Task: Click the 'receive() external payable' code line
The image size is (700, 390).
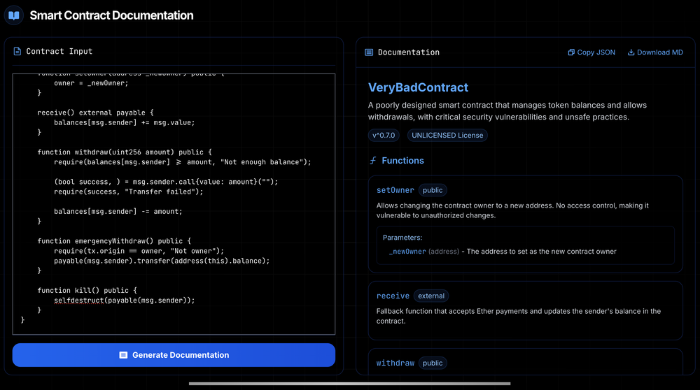Action: [x=95, y=113]
